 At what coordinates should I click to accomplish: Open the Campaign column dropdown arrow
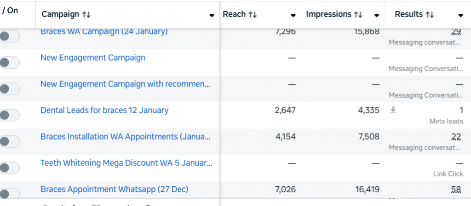(x=212, y=15)
